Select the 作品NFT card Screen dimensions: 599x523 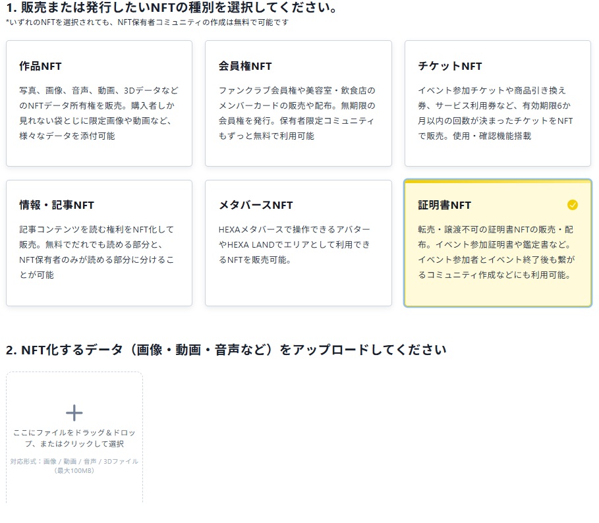point(99,103)
